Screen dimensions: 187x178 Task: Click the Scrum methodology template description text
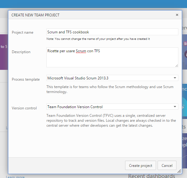pos(110,89)
